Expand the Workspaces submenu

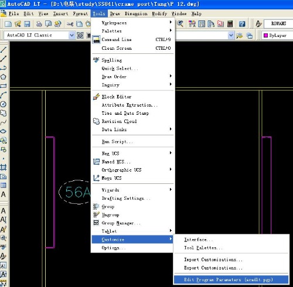tap(133, 23)
